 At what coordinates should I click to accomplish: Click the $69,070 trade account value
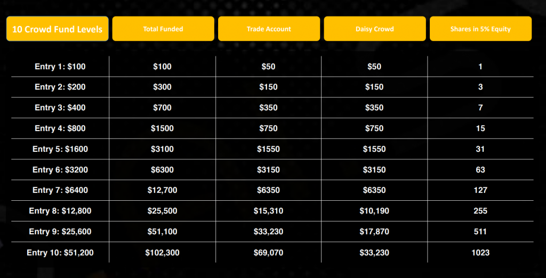268,252
